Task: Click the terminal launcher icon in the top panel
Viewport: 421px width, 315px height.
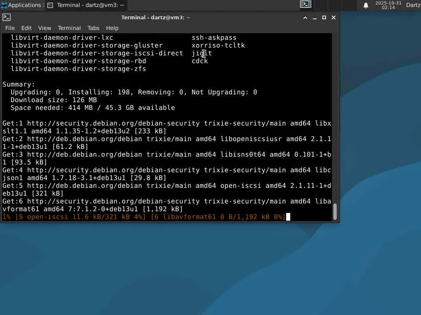Action: 305,5
